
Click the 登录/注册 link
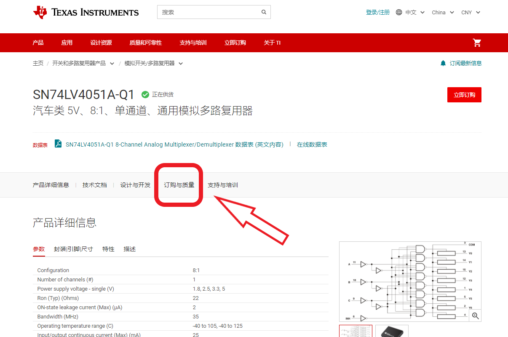coord(378,12)
